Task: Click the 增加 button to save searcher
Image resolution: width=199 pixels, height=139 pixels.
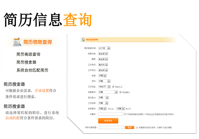Action: (x=129, y=127)
